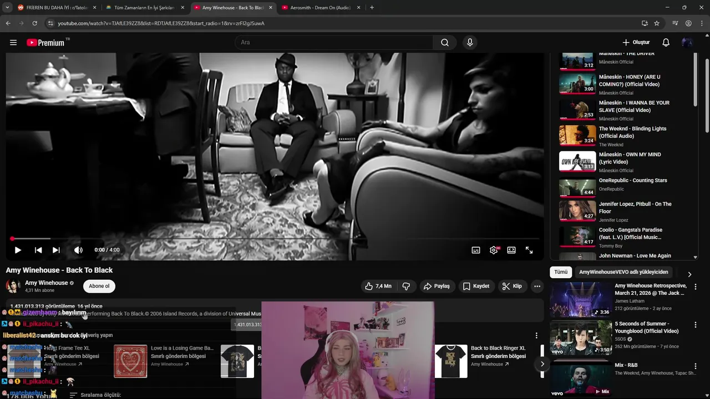710x399 pixels.
Task: Save the video with Kaydet
Action: [x=476, y=286]
